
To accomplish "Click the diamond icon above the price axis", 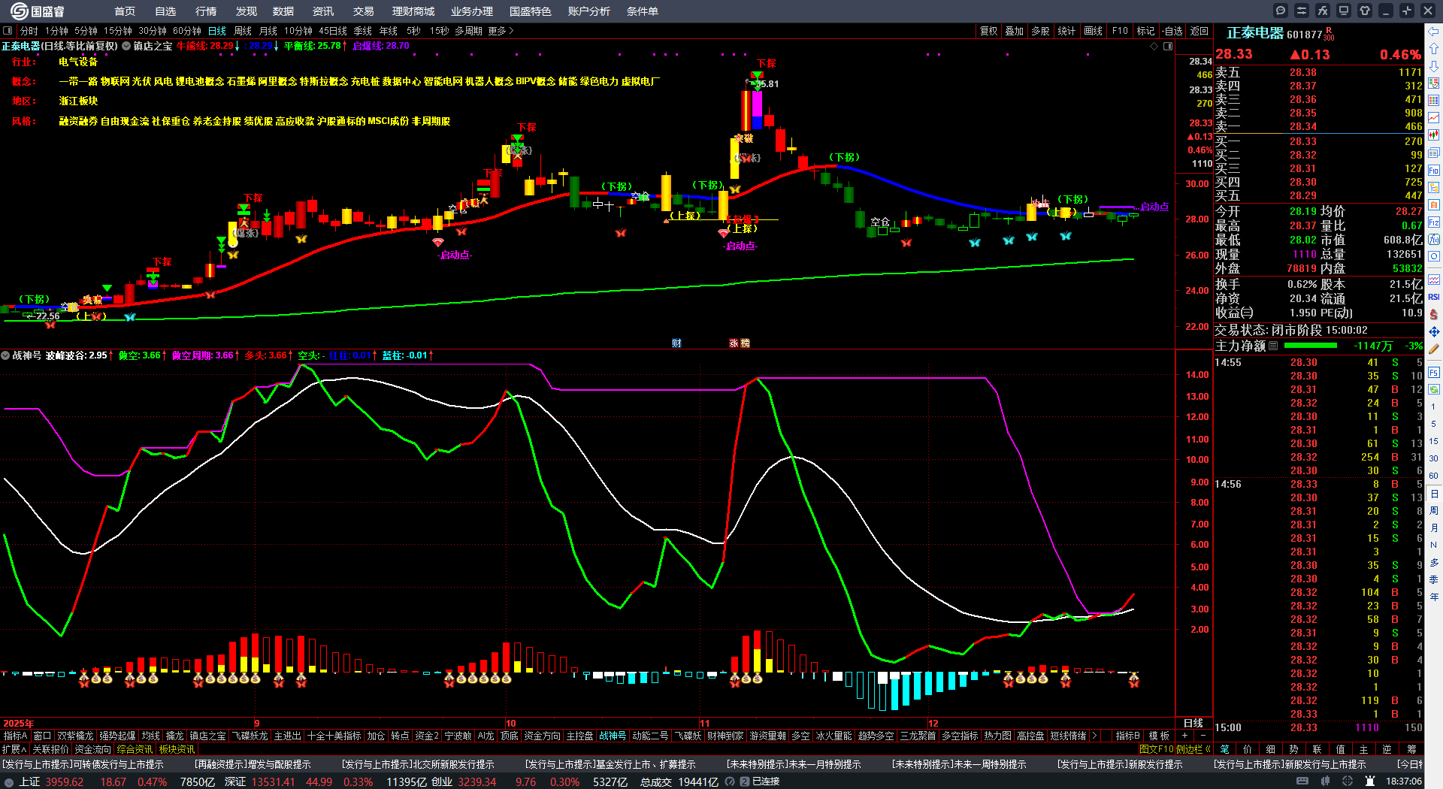I will click(x=1154, y=47).
